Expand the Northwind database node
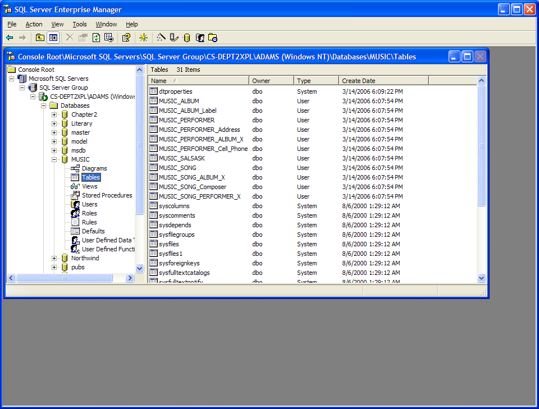 pos(54,258)
